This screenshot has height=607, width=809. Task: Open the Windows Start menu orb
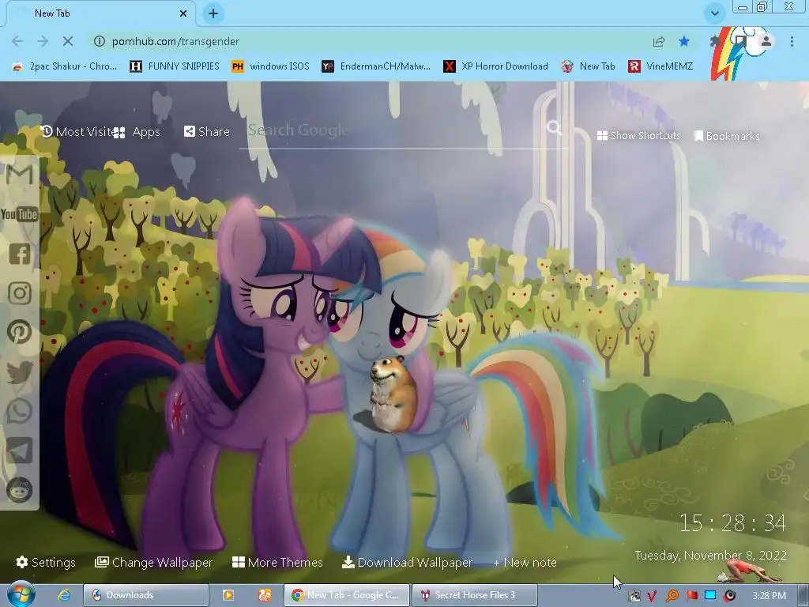[x=21, y=594]
